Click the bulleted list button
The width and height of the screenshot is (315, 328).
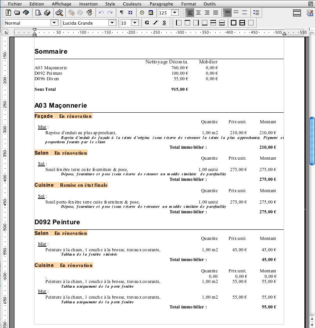tap(256, 13)
